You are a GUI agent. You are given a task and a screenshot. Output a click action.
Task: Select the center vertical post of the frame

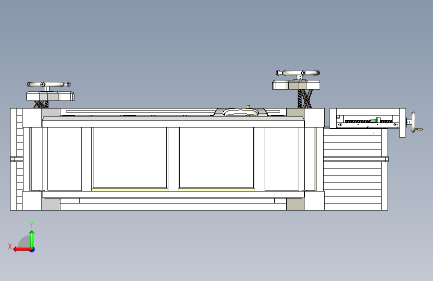(173, 159)
